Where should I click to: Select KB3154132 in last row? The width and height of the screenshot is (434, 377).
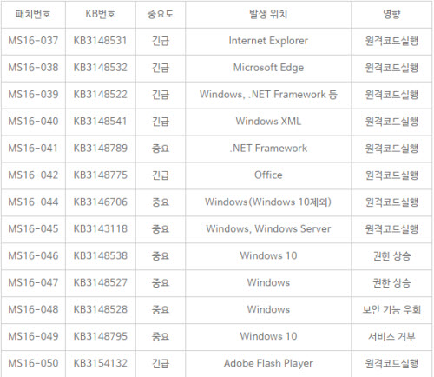pos(101,363)
